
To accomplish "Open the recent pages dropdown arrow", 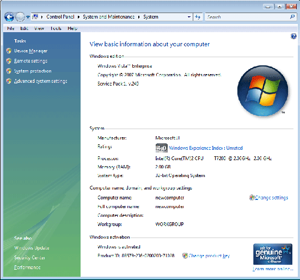I will point(28,17).
